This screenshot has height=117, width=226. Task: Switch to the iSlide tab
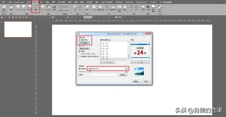29,2
